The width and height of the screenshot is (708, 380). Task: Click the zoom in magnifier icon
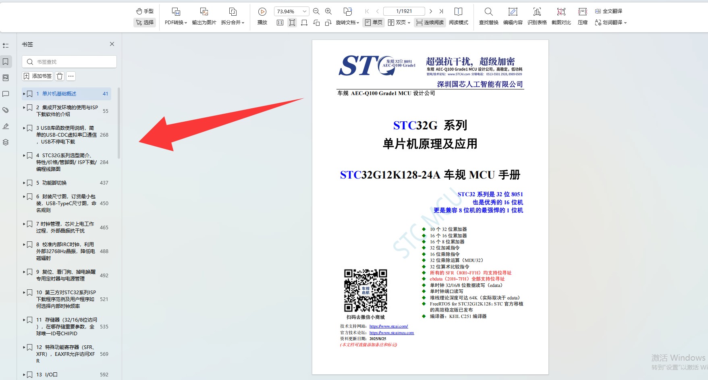328,12
